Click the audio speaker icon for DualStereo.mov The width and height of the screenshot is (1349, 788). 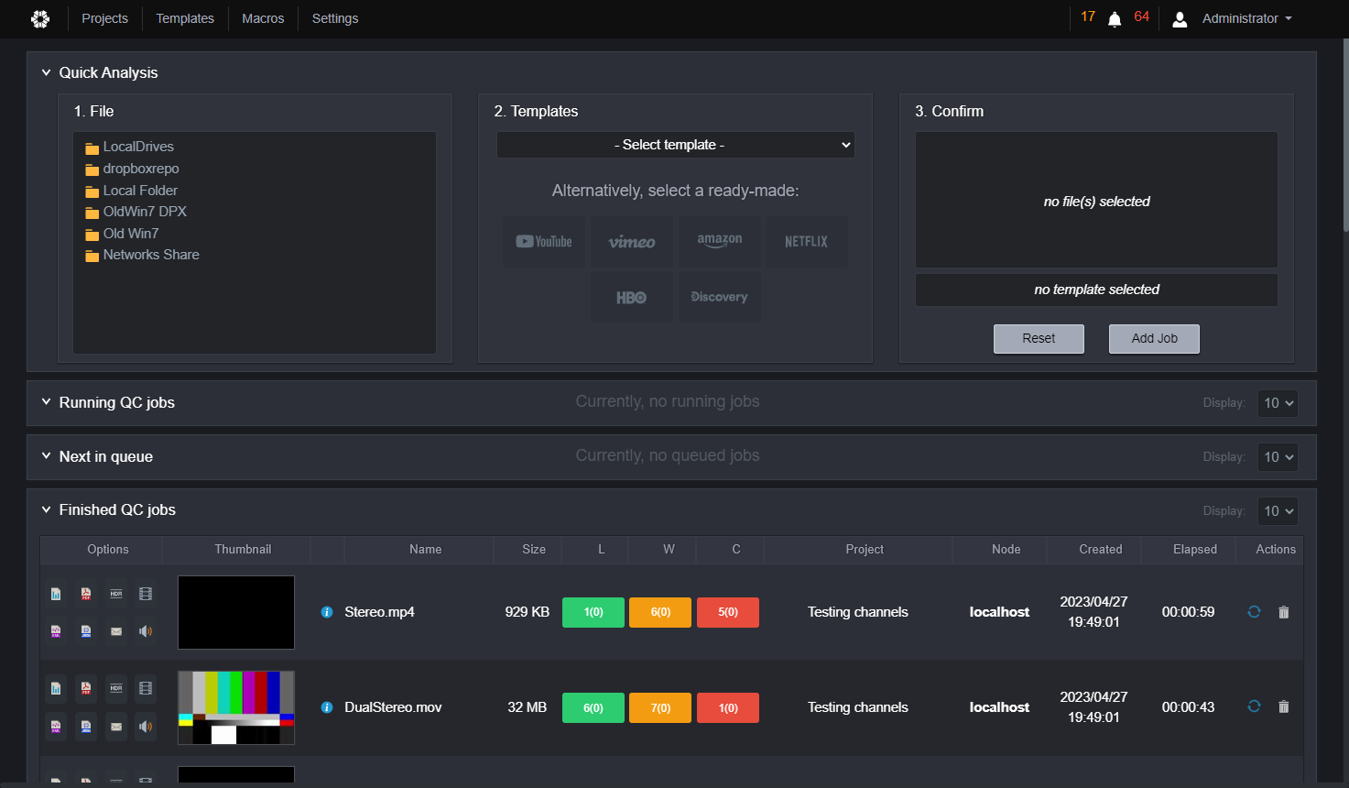[x=146, y=727]
